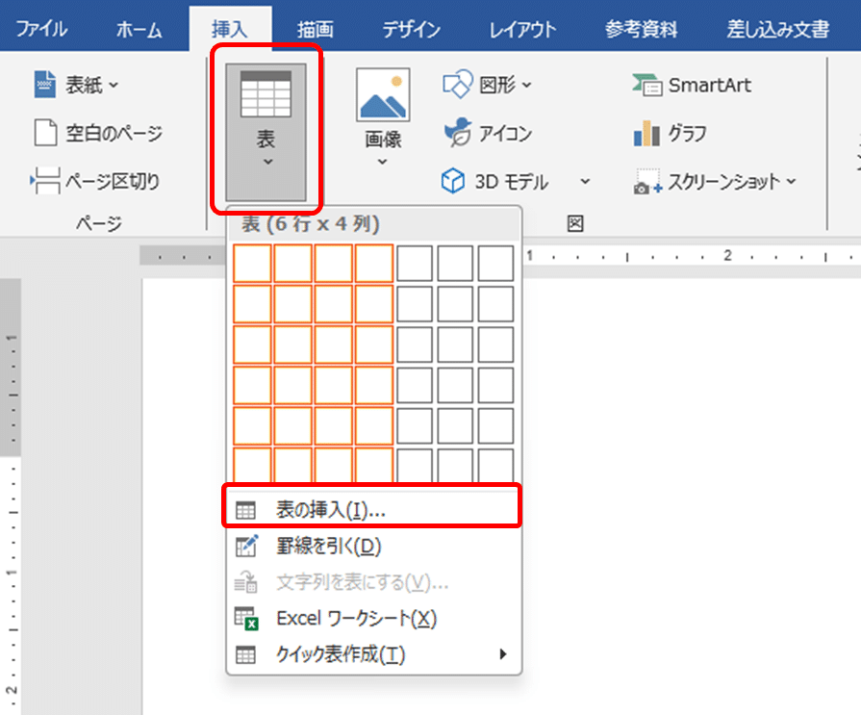This screenshot has width=861, height=715.
Task: Click the アイコン insert icons button
Action: point(488,133)
